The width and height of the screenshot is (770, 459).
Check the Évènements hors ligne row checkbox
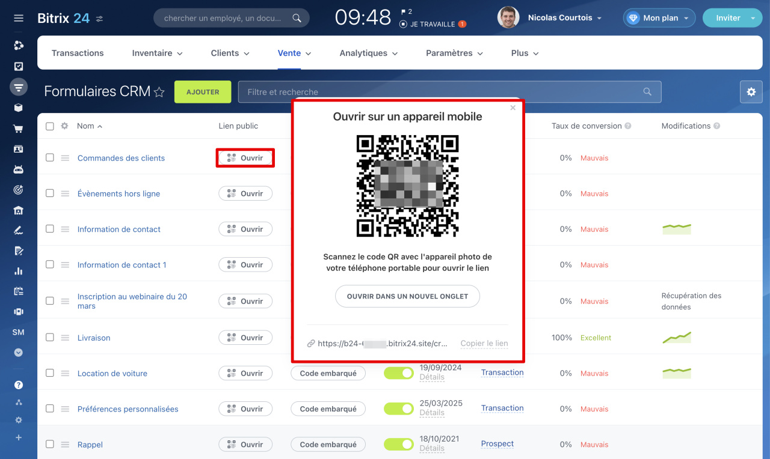click(x=50, y=193)
